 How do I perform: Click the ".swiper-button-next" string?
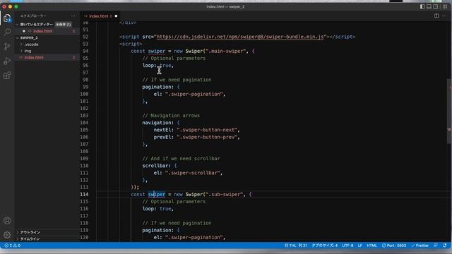click(x=207, y=130)
